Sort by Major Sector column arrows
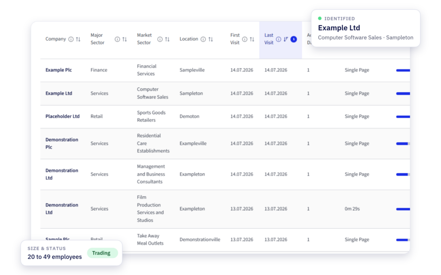 pyautogui.click(x=125, y=40)
